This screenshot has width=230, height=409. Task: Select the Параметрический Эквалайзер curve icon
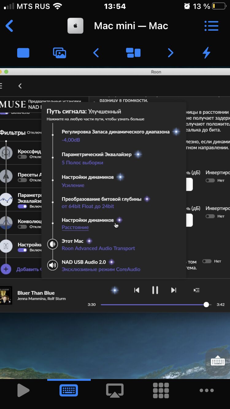pyautogui.click(x=6, y=200)
